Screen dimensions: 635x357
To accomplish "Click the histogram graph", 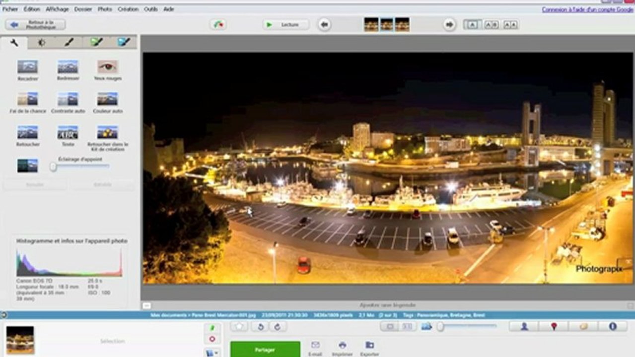I will coord(69,262).
